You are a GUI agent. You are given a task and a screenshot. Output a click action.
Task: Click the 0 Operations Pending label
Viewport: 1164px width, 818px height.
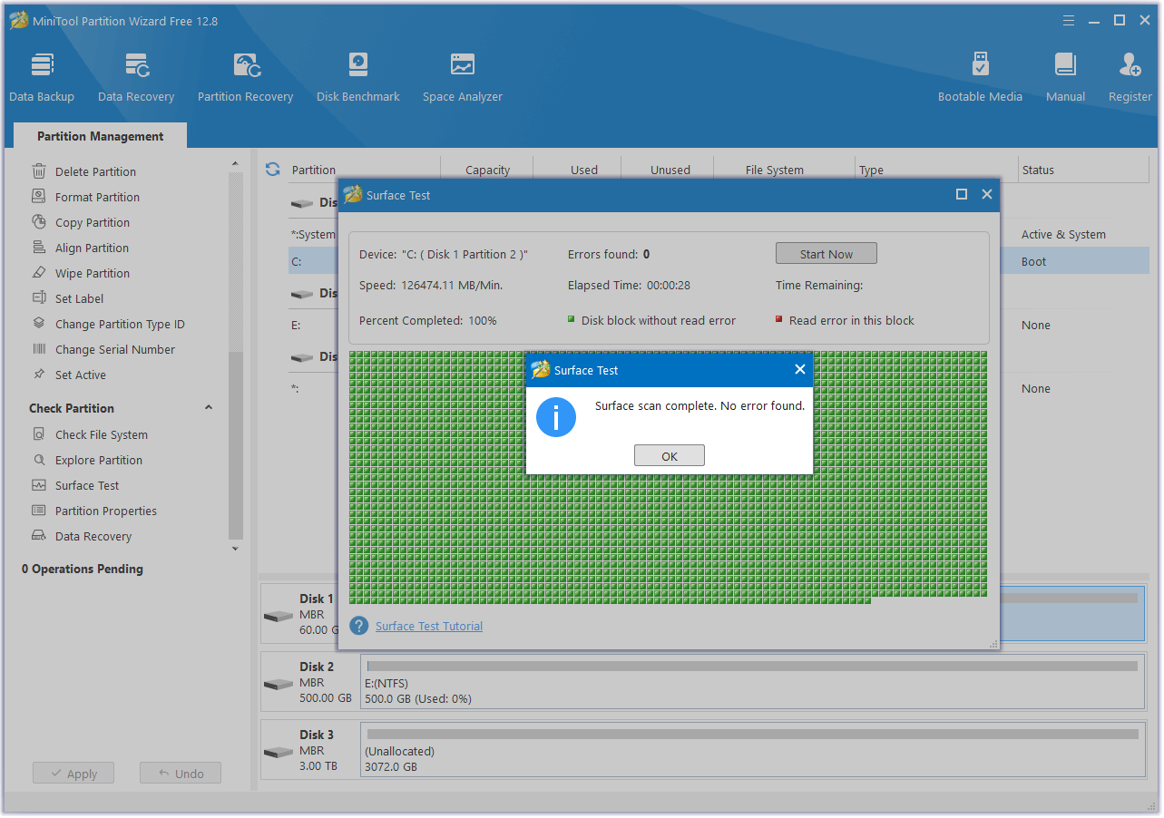83,569
